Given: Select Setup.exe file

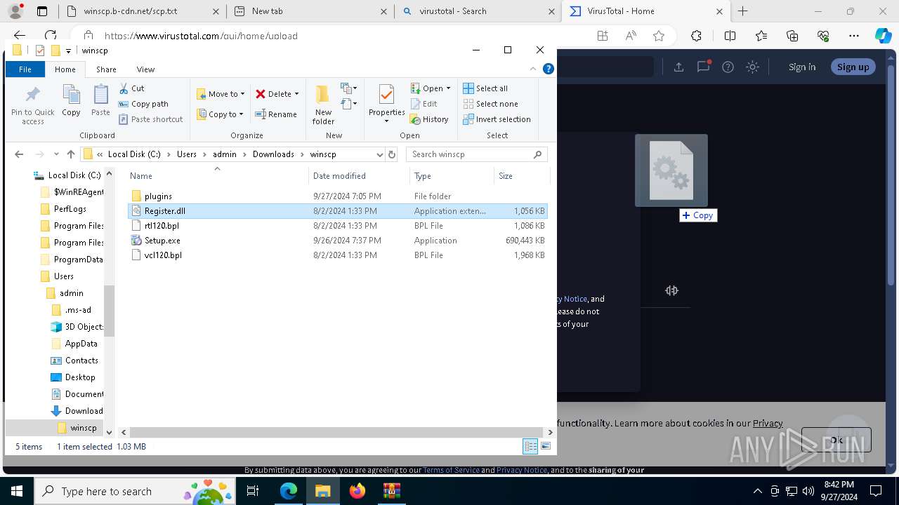Looking at the screenshot, I should [x=338, y=241].
